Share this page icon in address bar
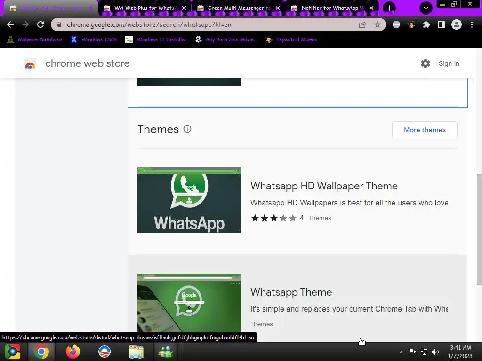Screen dimensions: 482x361 point(362,24)
